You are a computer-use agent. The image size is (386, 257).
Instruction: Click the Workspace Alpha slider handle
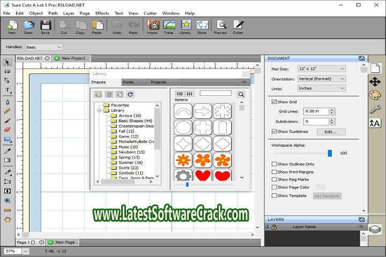click(x=330, y=153)
